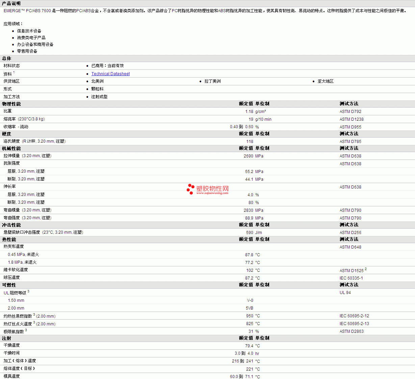This screenshot has width=415, height=379.
Task: Click the '维卡软化温度' row label
Action: click(16, 270)
